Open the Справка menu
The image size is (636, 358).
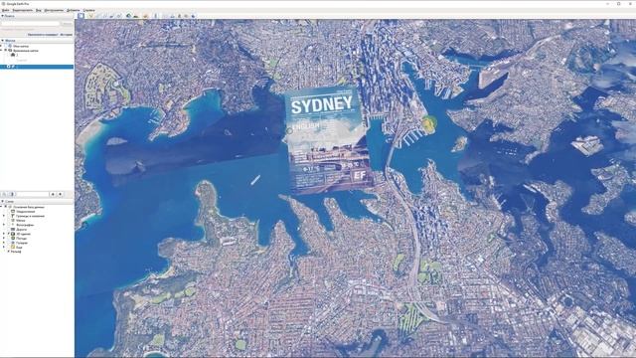[x=88, y=10]
